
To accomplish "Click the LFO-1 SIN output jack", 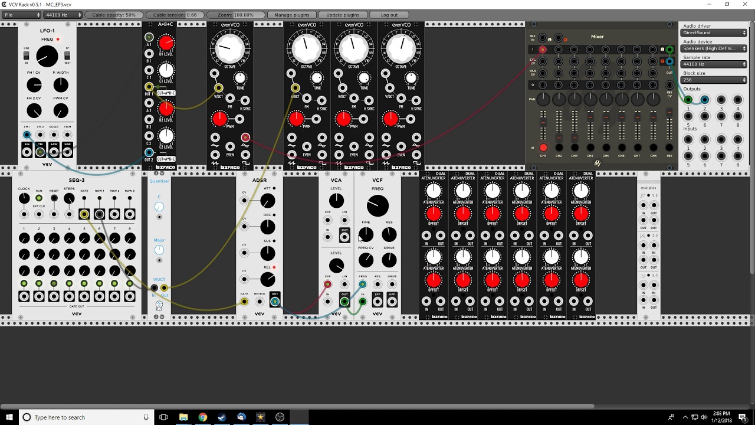I will [x=27, y=152].
